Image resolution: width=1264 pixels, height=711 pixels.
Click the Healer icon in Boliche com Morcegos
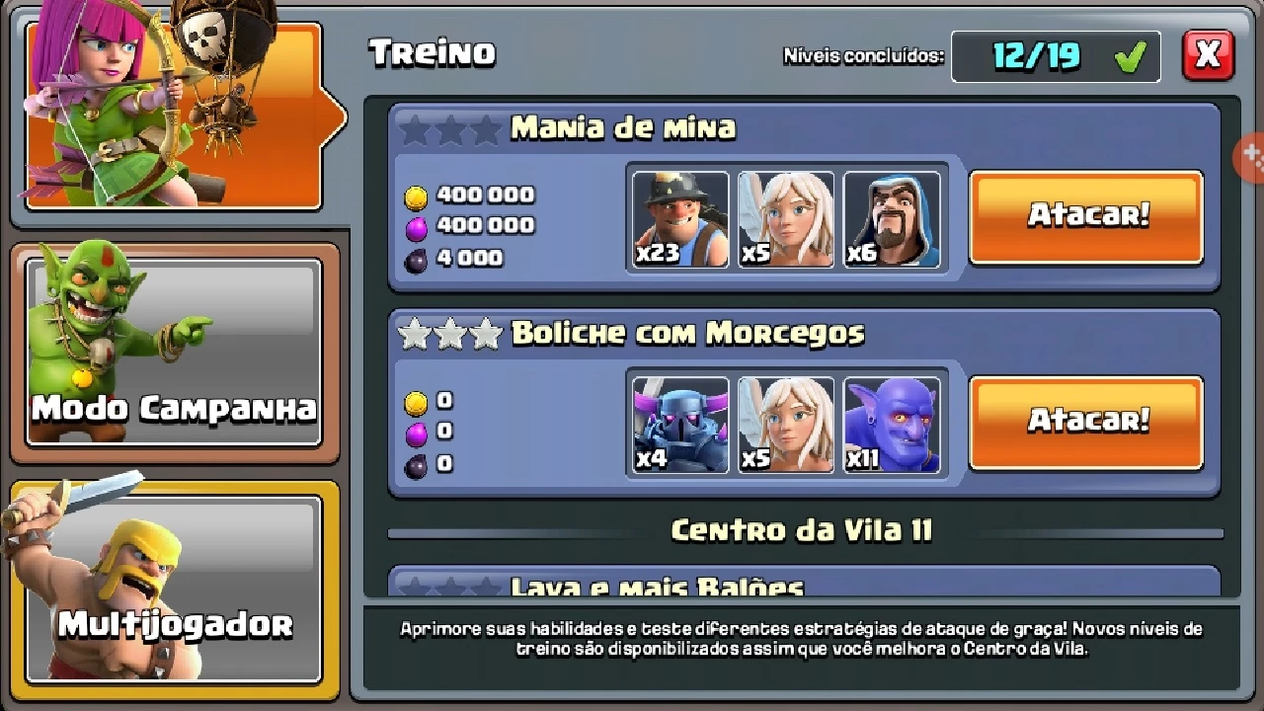point(786,425)
